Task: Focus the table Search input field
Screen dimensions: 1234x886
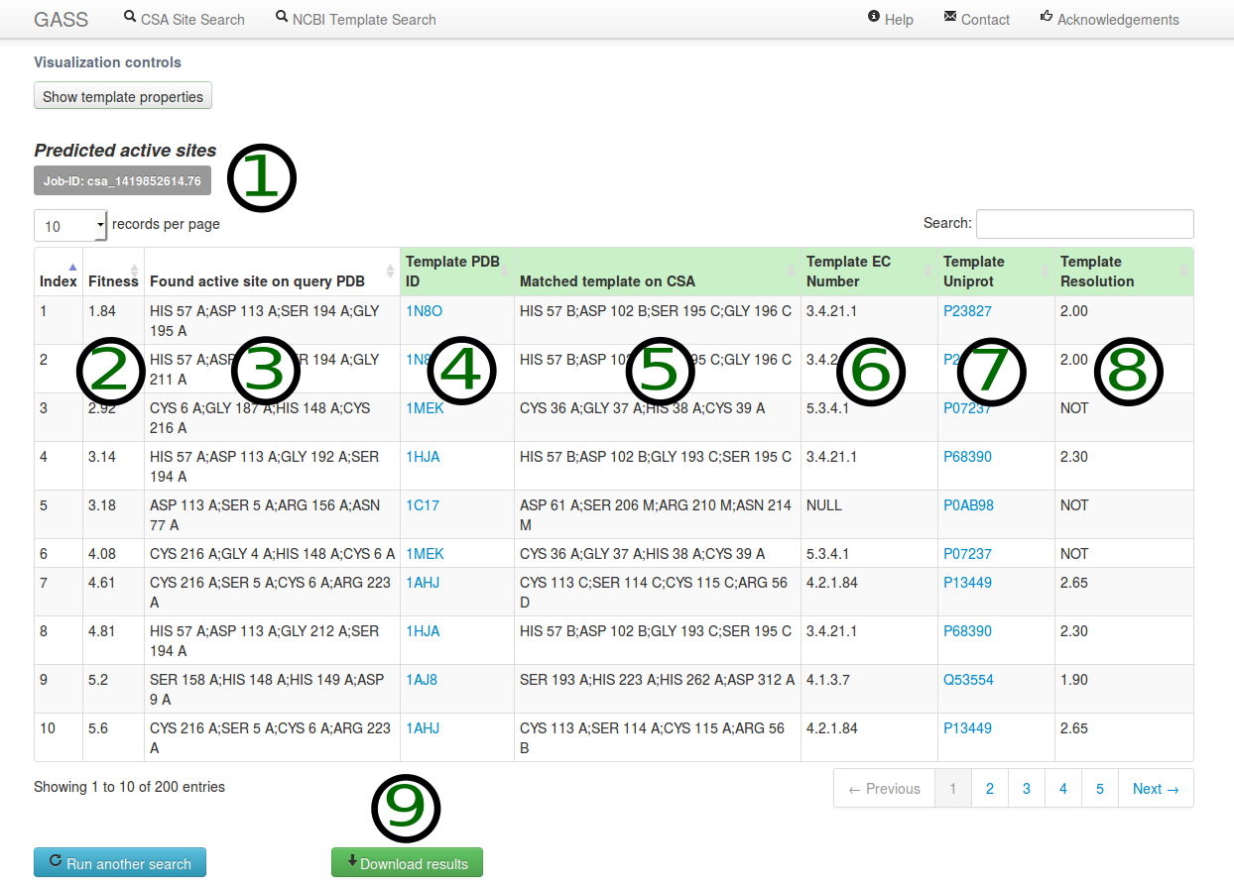Action: (1084, 224)
